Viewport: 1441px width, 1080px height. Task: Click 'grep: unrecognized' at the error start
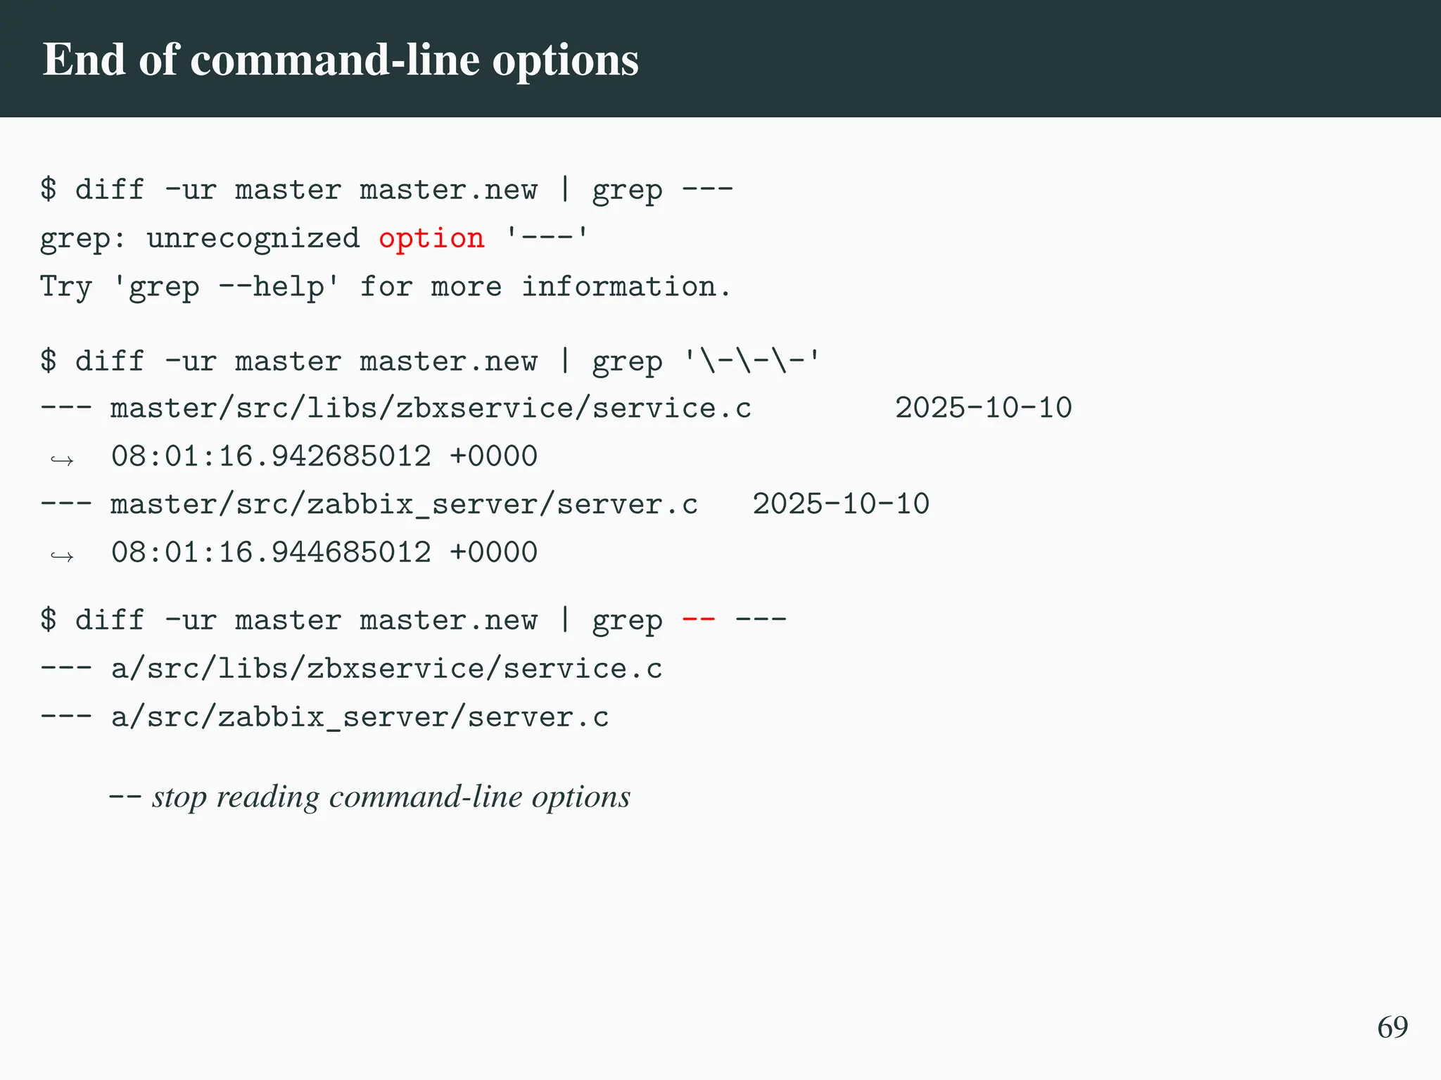(x=199, y=238)
